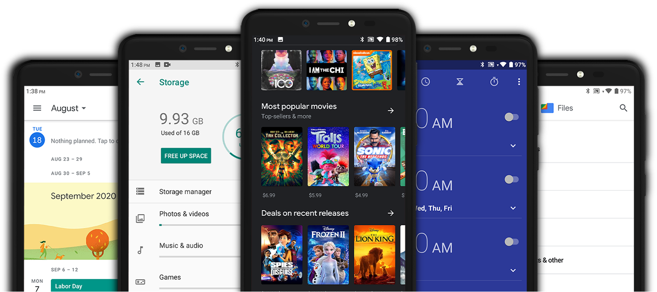This screenshot has height=292, width=657.
Task: Click Bluetooth icon in center phone status bar
Action: click(x=362, y=39)
